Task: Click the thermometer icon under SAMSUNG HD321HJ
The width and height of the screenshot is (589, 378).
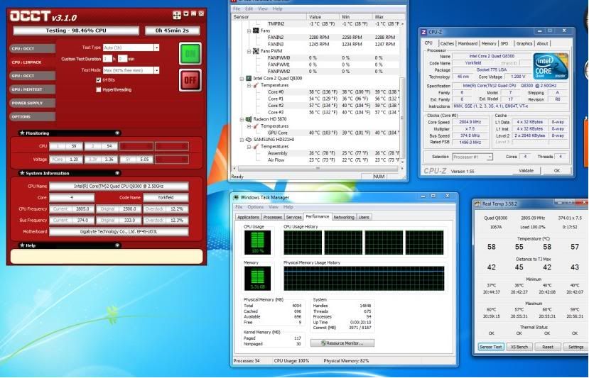Action: 256,147
